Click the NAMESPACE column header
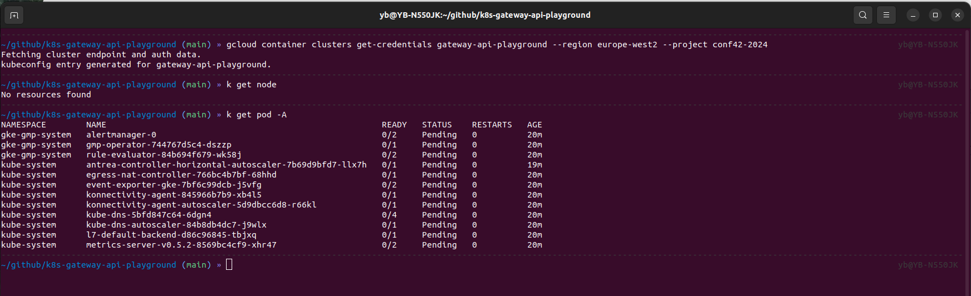This screenshot has width=971, height=296. 23,125
